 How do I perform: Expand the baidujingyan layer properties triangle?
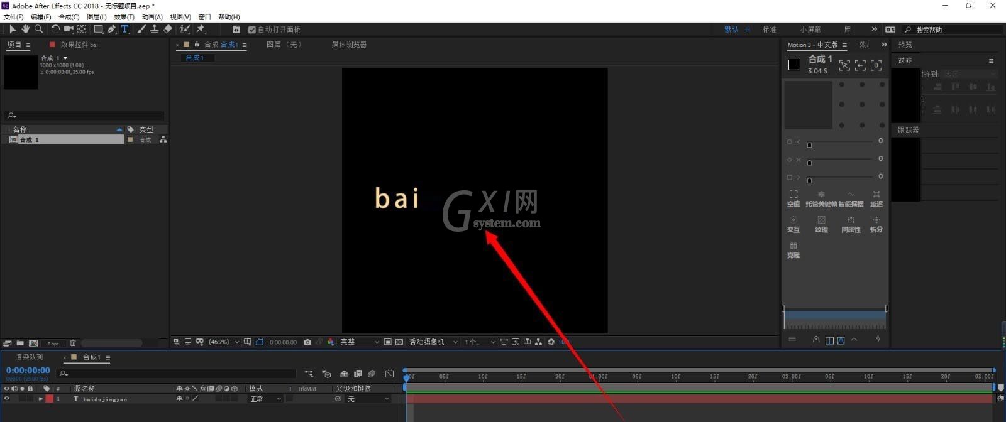click(x=41, y=399)
